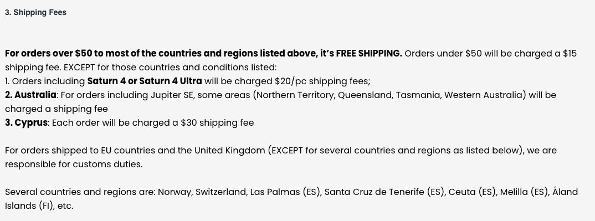Viewport: 595px width, 221px height.
Task: Click the bold FREE SHIPPING sentence
Action: [x=203, y=53]
